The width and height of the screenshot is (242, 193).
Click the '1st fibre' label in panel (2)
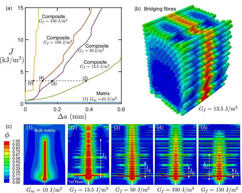tap(76, 182)
